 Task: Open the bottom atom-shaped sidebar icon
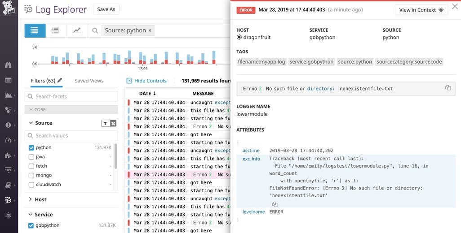(8, 215)
